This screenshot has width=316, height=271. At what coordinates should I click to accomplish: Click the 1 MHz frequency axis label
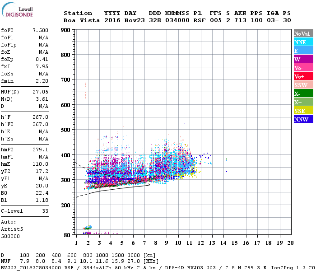[76, 243]
